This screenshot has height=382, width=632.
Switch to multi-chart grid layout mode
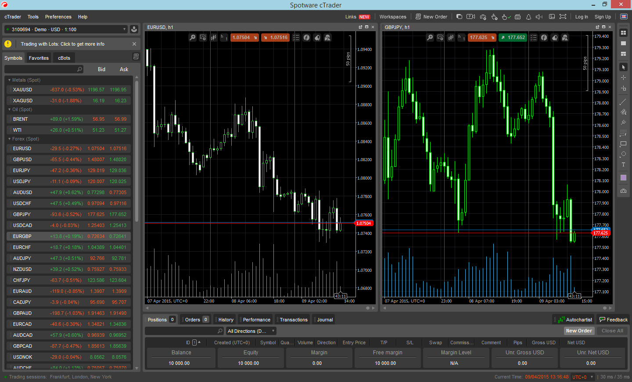pyautogui.click(x=623, y=33)
